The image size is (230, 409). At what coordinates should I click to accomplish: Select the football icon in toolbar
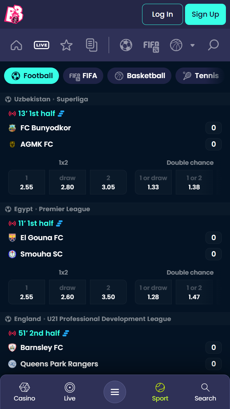point(126,45)
